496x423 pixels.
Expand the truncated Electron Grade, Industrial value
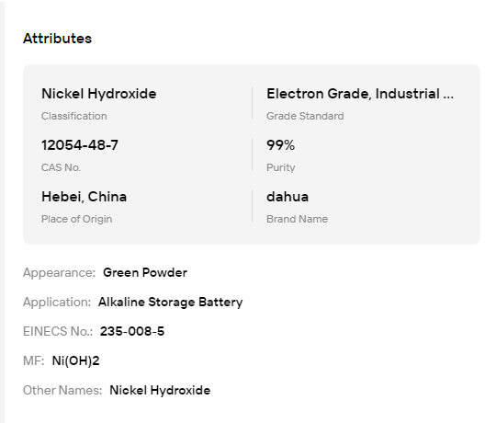360,94
